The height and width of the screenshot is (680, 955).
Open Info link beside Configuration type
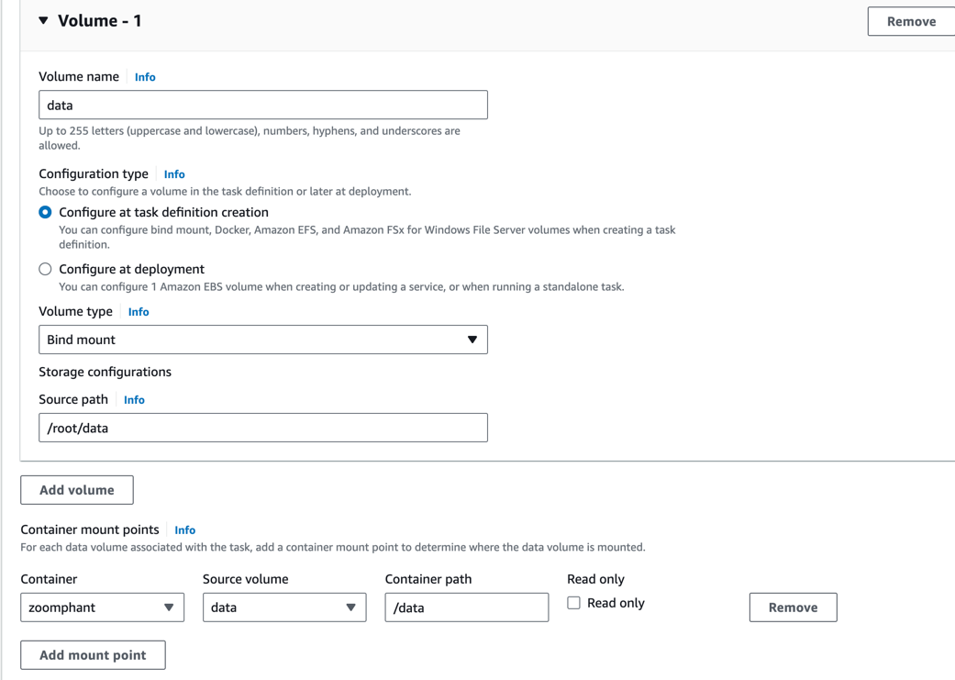174,174
